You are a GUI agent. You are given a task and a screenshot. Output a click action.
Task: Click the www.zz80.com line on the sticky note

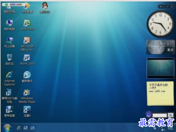click(157, 91)
